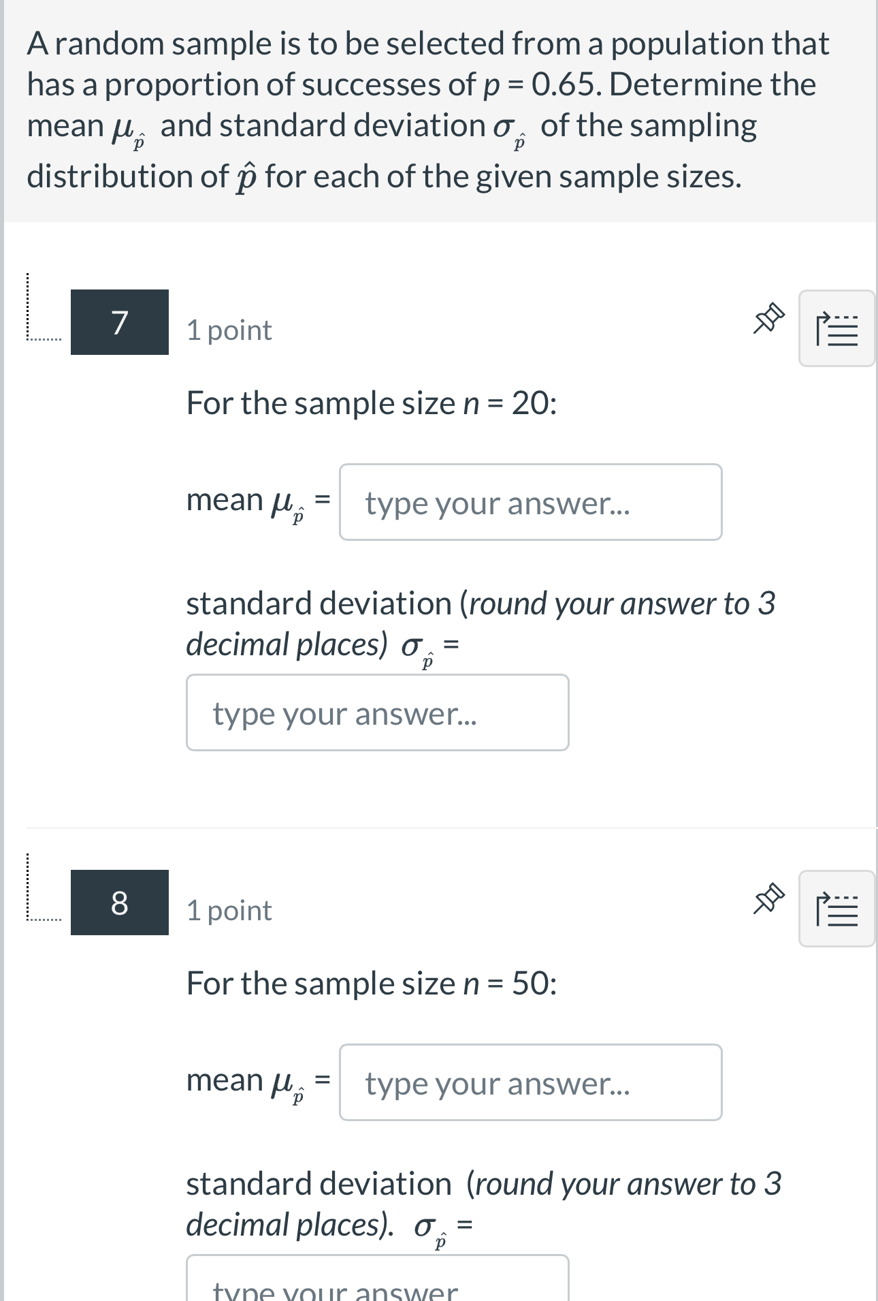Select the question 7 number badge

pyautogui.click(x=120, y=324)
